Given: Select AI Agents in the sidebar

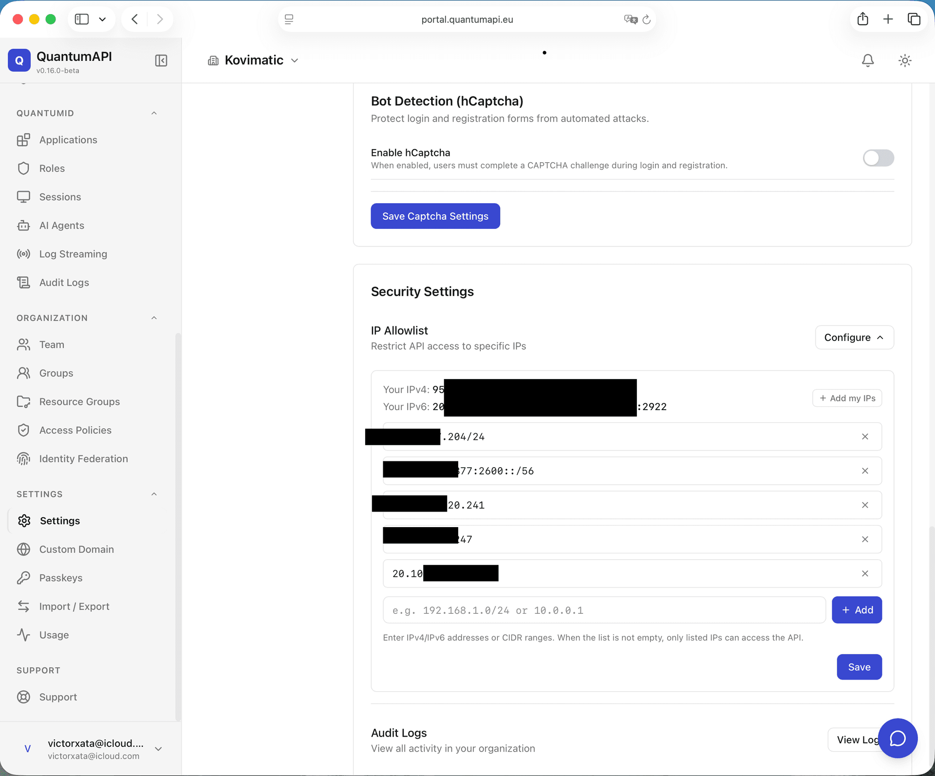Looking at the screenshot, I should (61, 225).
